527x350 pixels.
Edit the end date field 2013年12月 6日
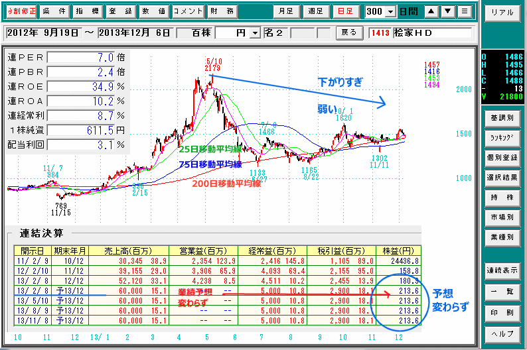click(135, 33)
